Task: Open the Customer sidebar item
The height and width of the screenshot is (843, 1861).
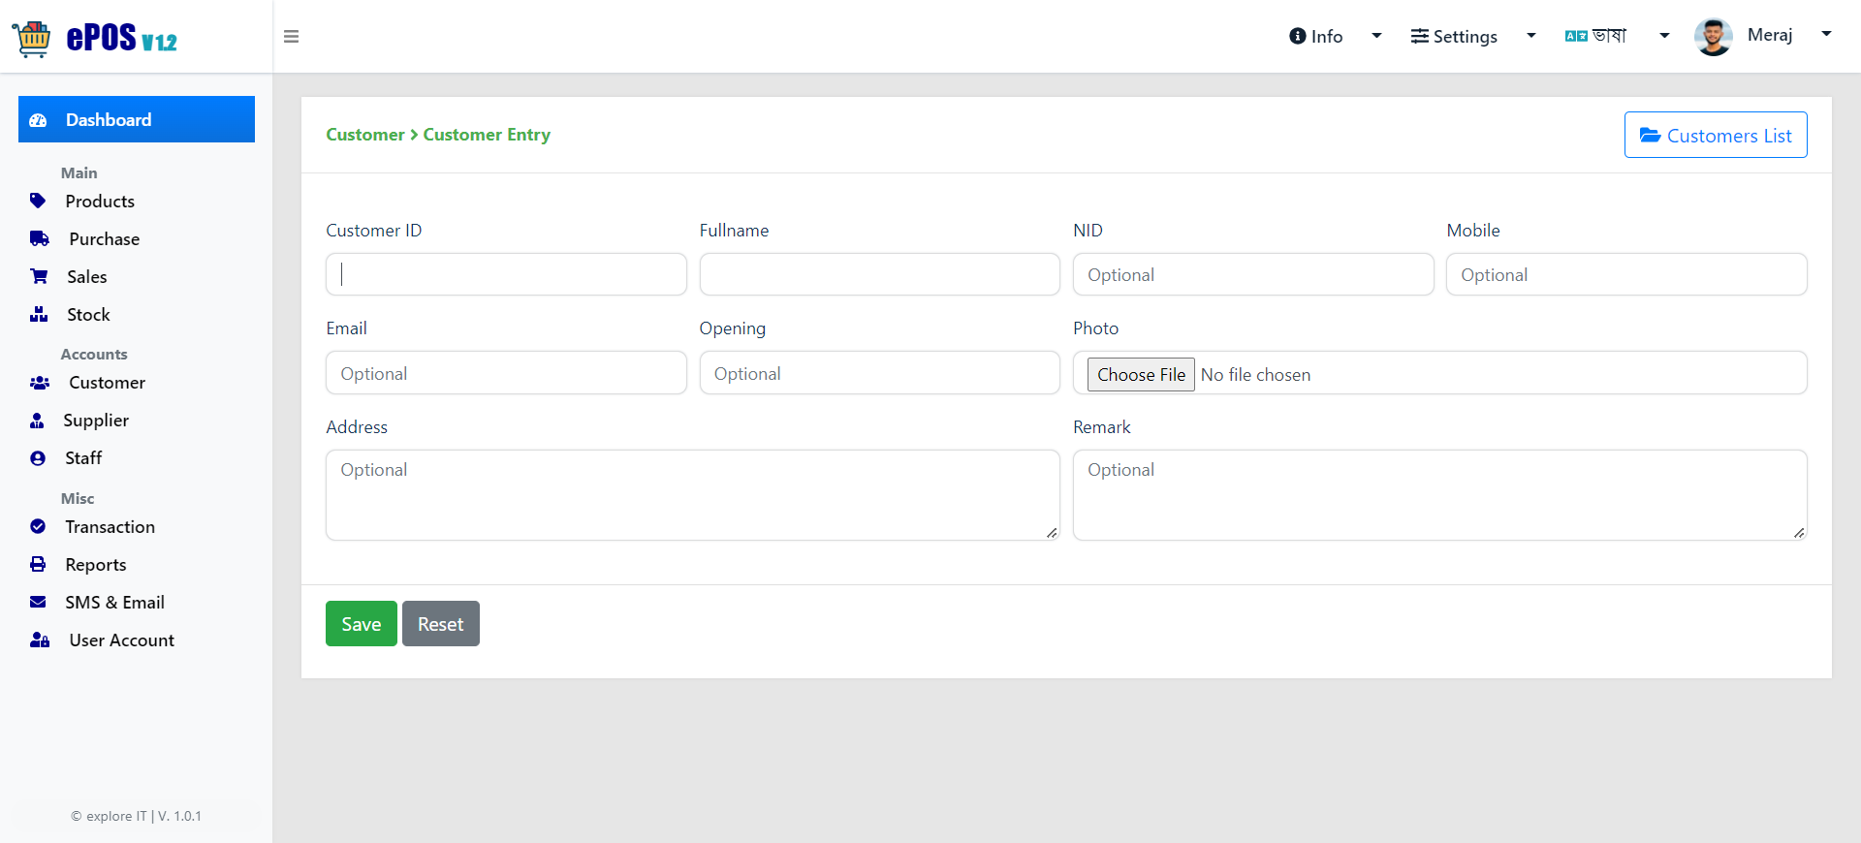Action: click(107, 383)
